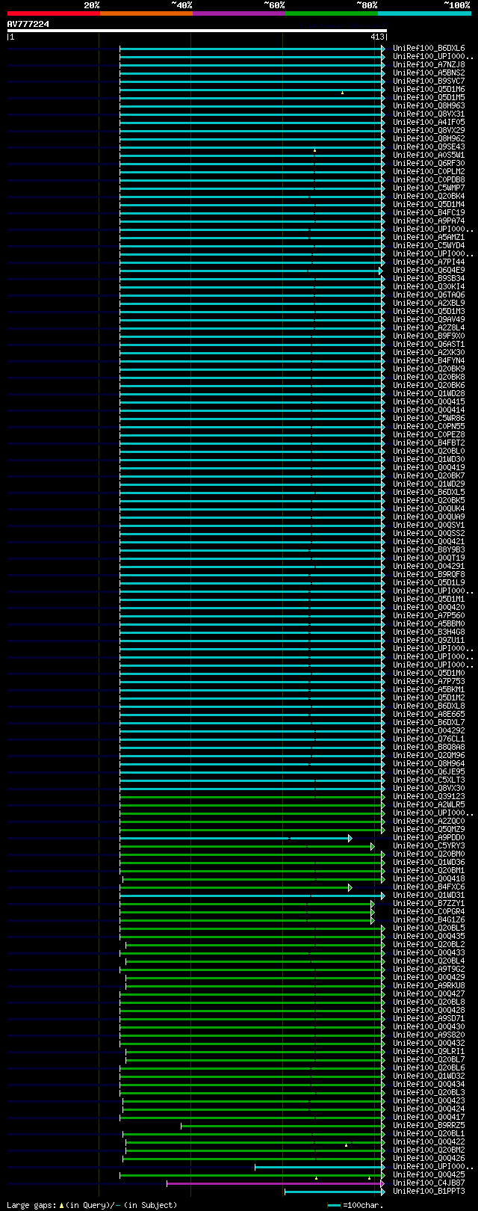Select hit UniRef100_Q6Q4E9

pyautogui.click(x=429, y=271)
